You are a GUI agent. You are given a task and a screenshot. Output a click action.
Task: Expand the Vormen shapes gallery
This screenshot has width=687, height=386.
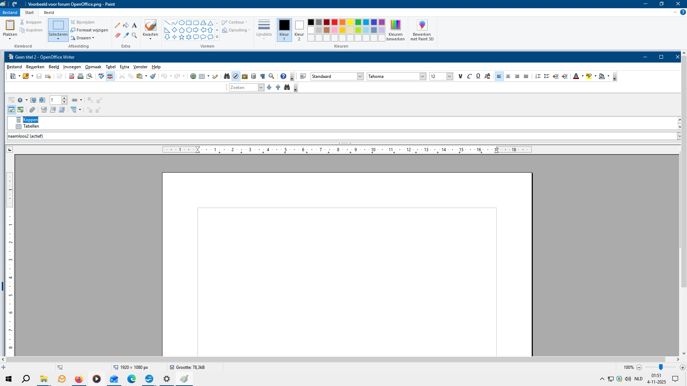click(217, 37)
